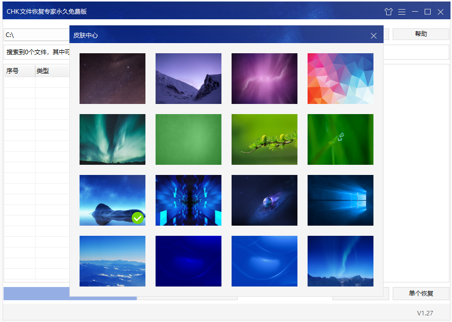The image size is (452, 322).
Task: Apply the blue aurora over mountains skin
Action: (x=341, y=261)
